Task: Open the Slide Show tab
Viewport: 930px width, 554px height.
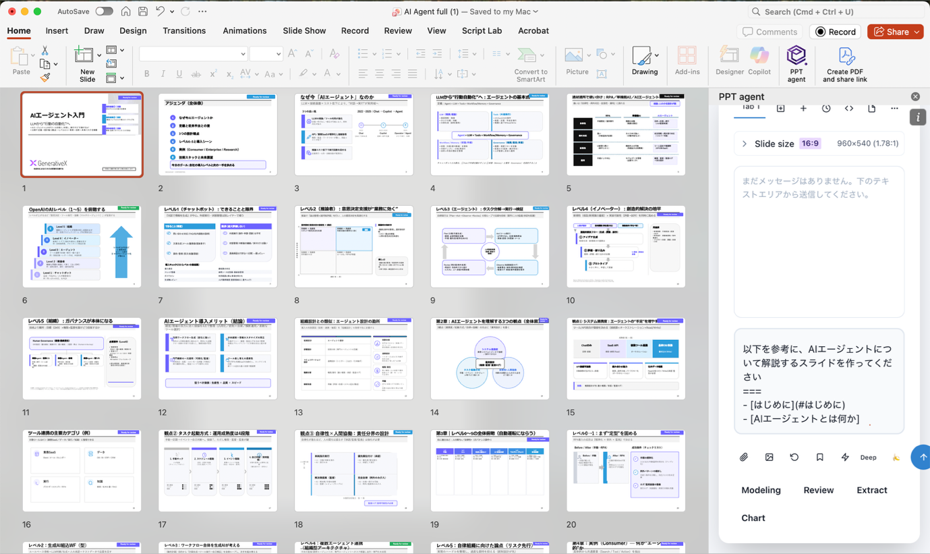Action: point(304,30)
